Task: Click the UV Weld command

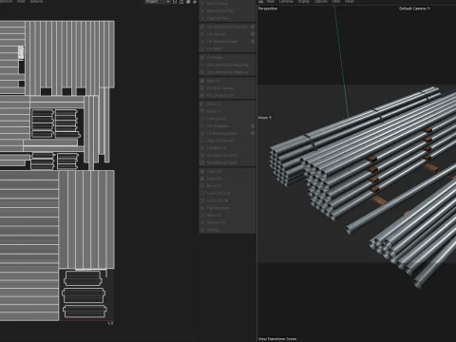Action: pyautogui.click(x=227, y=49)
